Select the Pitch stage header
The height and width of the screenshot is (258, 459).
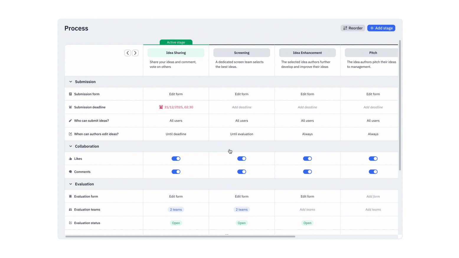pyautogui.click(x=373, y=52)
